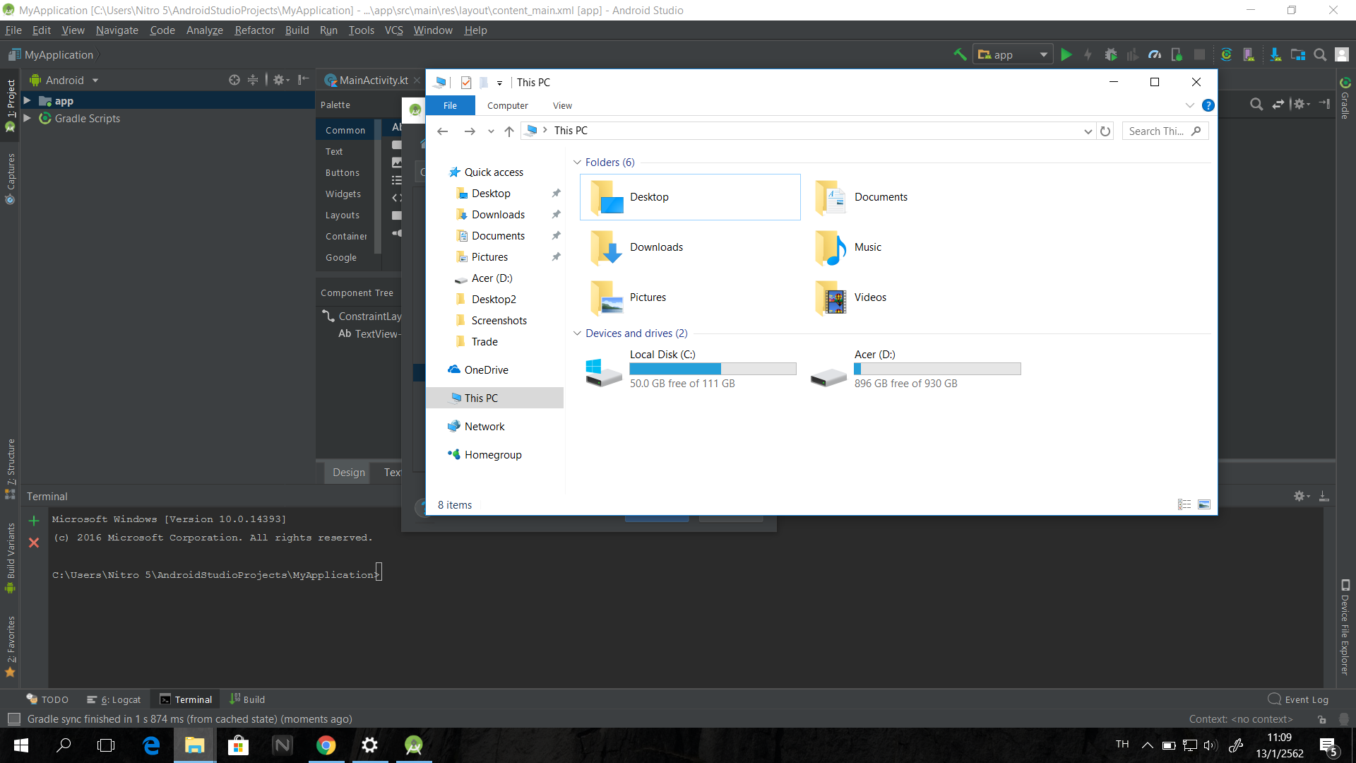Open the Android Profiler gauge icon
The image size is (1356, 763).
1155,54
